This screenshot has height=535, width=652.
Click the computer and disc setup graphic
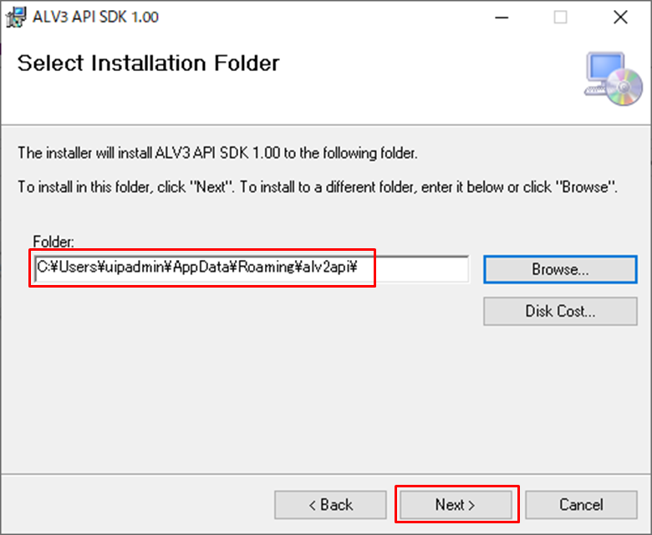(x=614, y=78)
